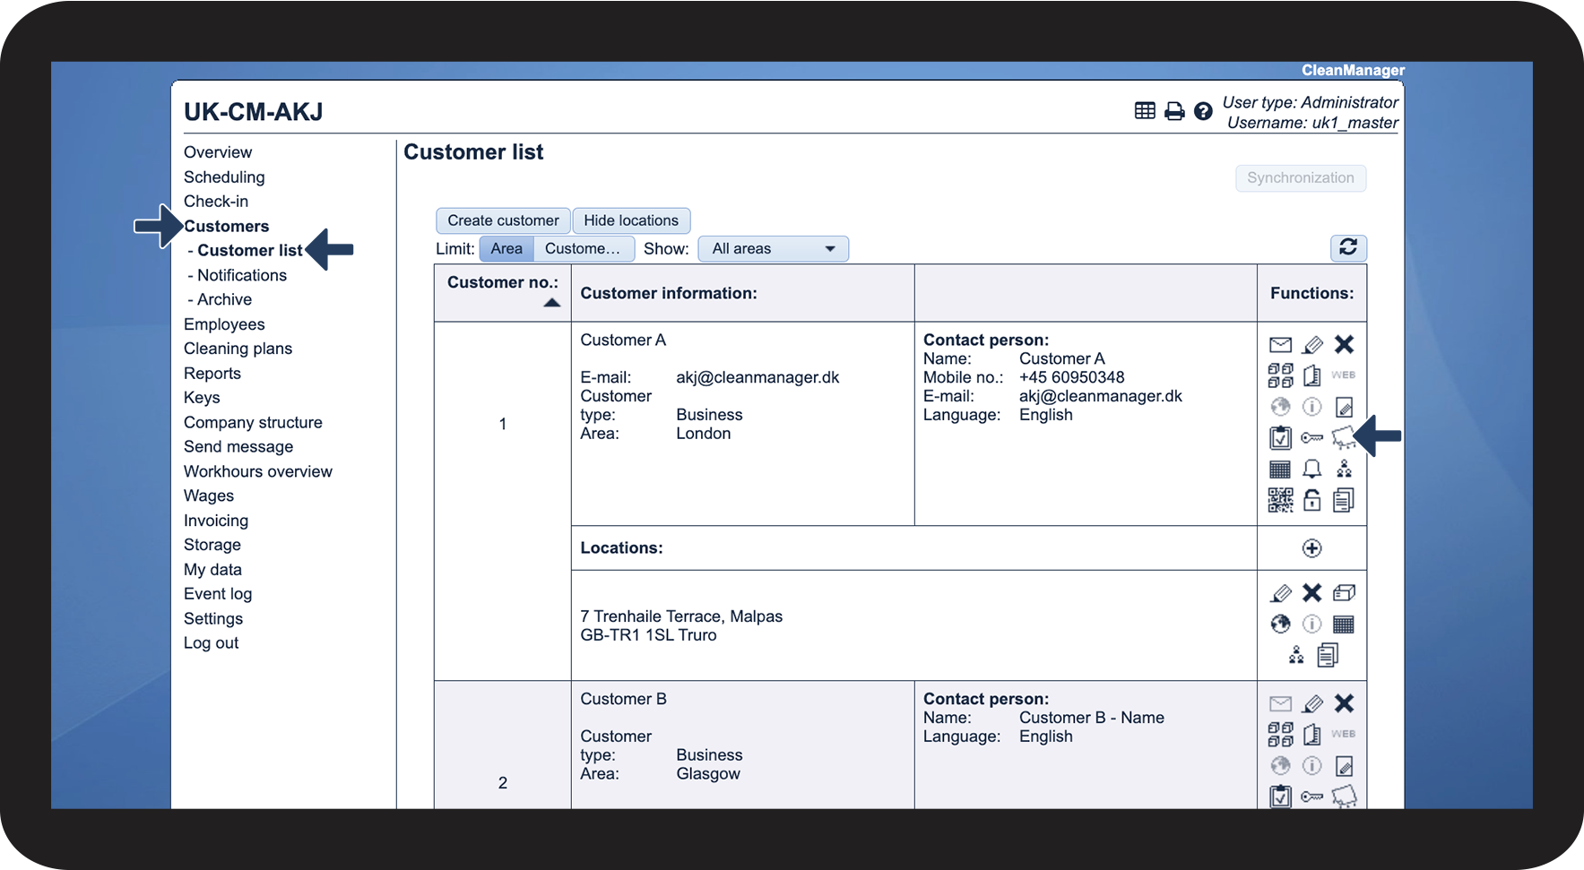1584x870 pixels.
Task: Click the bell icon for Customer A
Action: [x=1311, y=469]
